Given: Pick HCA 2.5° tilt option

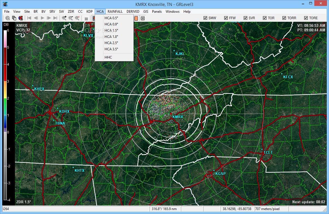Looking at the screenshot, I should (114, 43).
